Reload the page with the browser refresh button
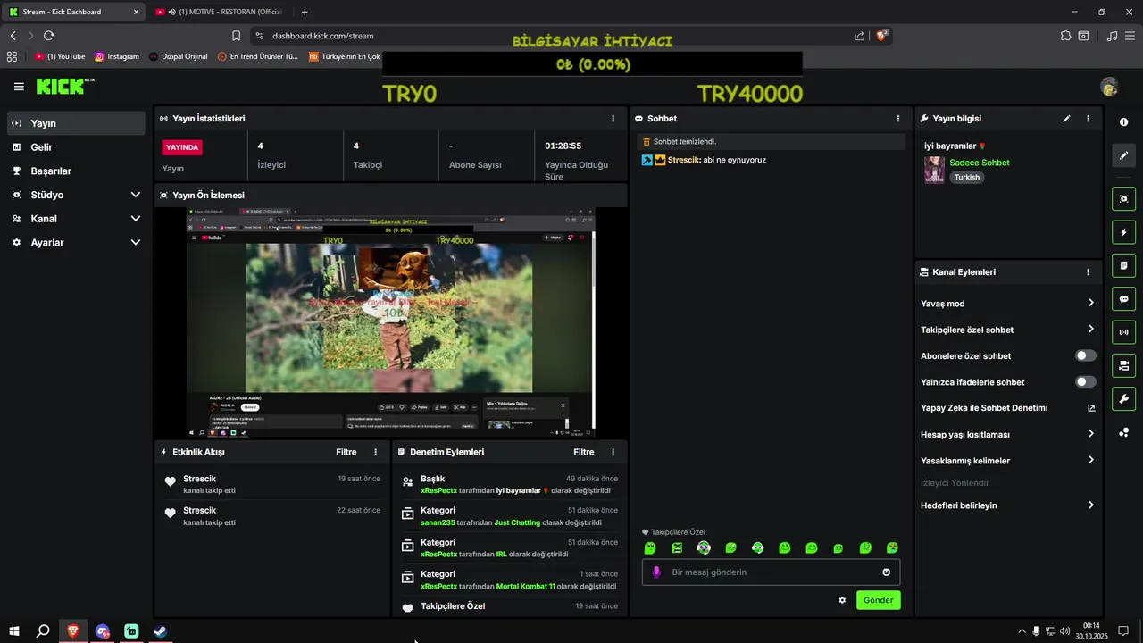This screenshot has height=643, width=1143. (48, 36)
